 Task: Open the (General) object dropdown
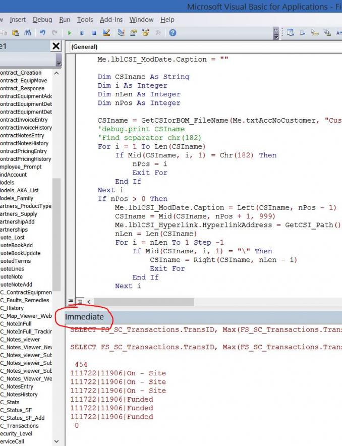[x=205, y=47]
